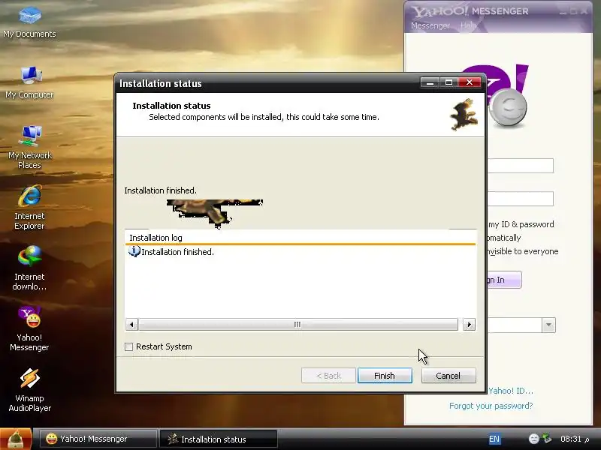
Task: Click left arrow of log scrollbar
Action: click(x=132, y=325)
